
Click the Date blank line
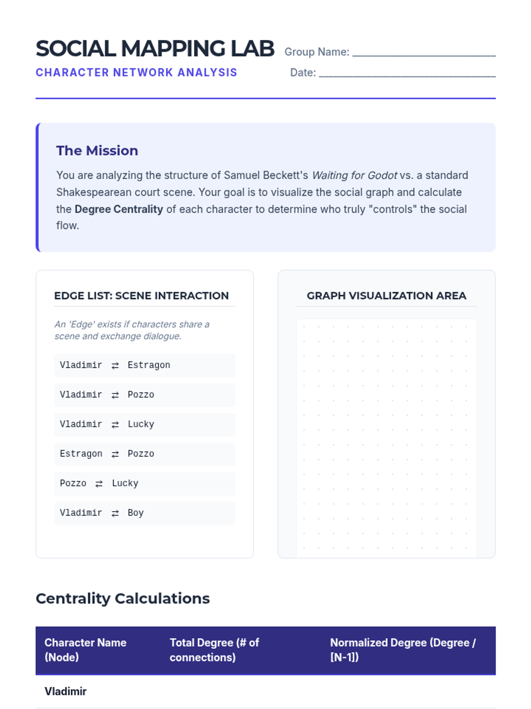coord(407,73)
